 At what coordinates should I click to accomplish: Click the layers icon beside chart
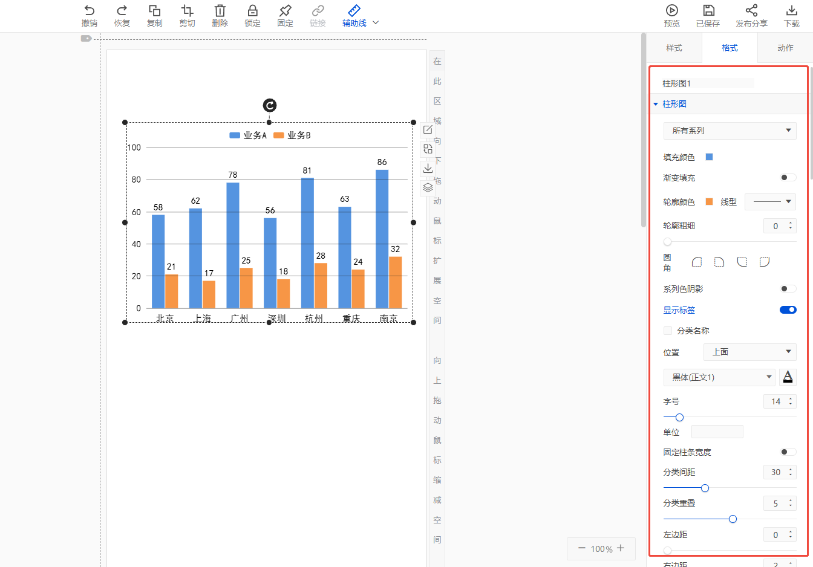pyautogui.click(x=428, y=187)
